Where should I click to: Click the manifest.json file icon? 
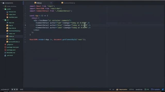(x=7, y=17)
